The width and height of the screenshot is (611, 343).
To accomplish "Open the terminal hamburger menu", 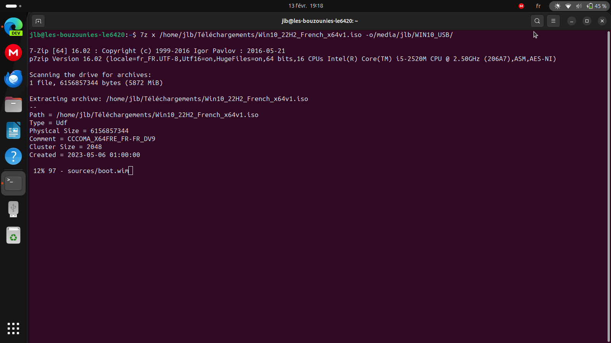I will [x=553, y=21].
